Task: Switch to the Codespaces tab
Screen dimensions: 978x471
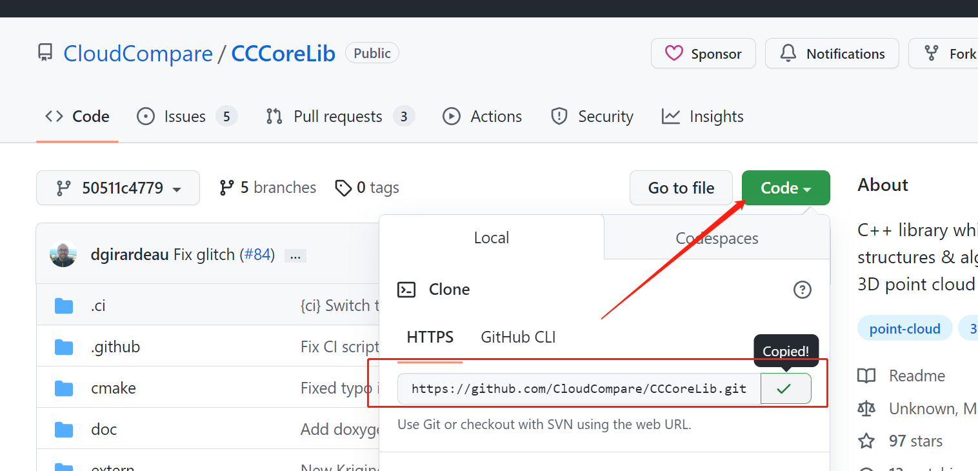Action: click(x=716, y=237)
